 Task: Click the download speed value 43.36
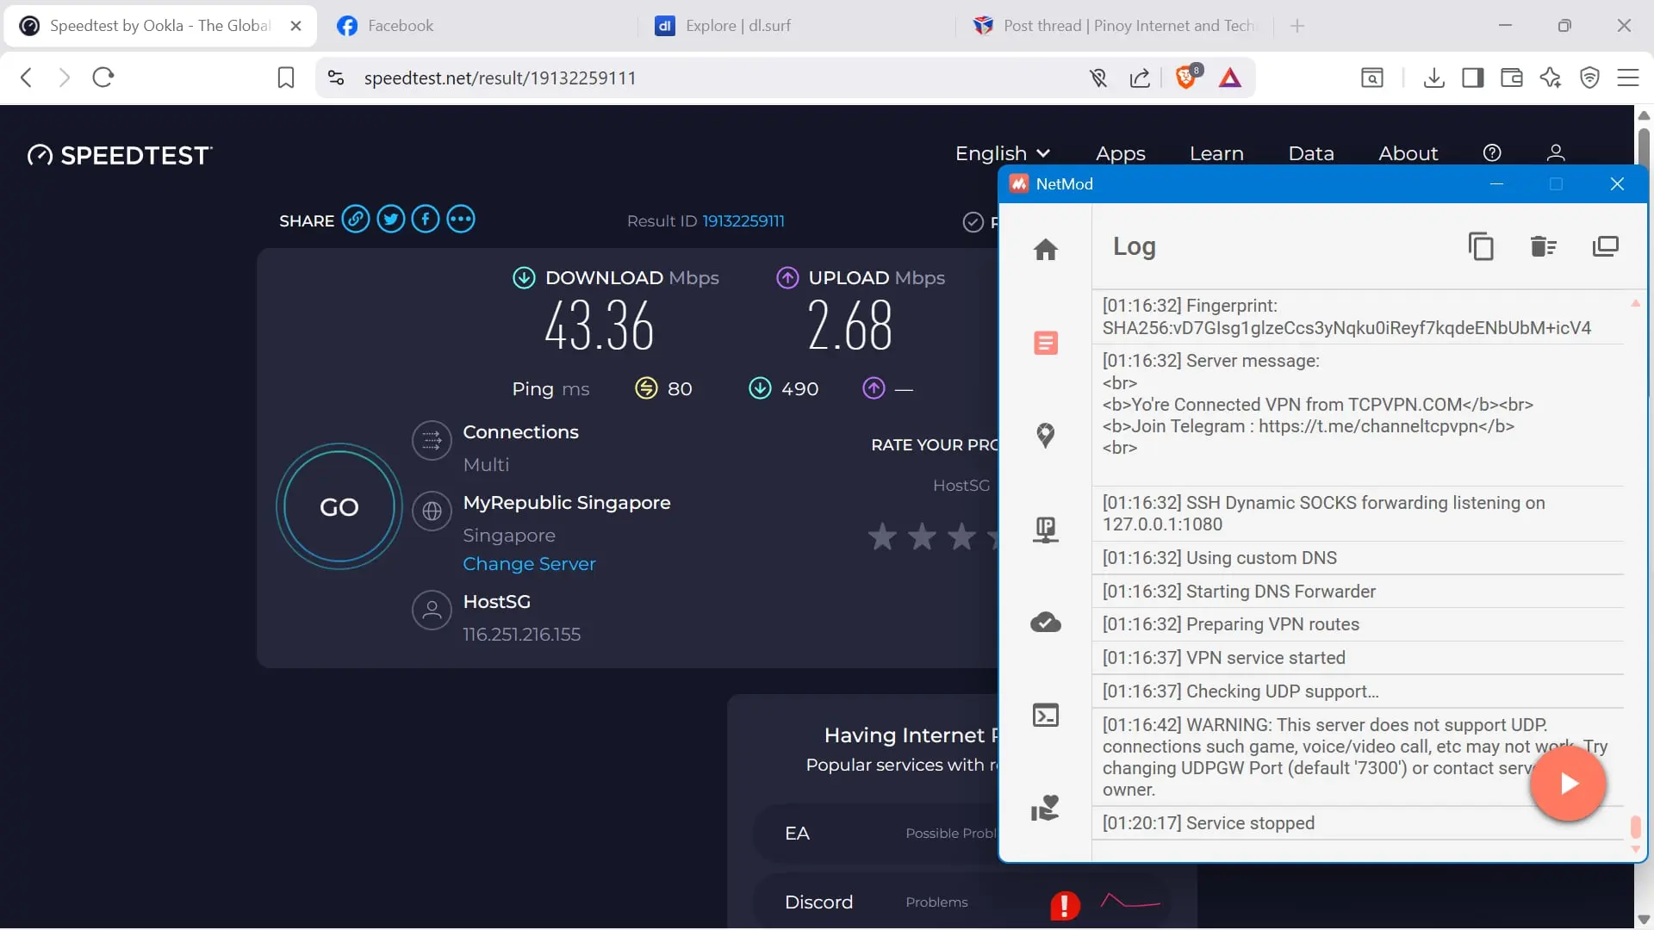(600, 325)
